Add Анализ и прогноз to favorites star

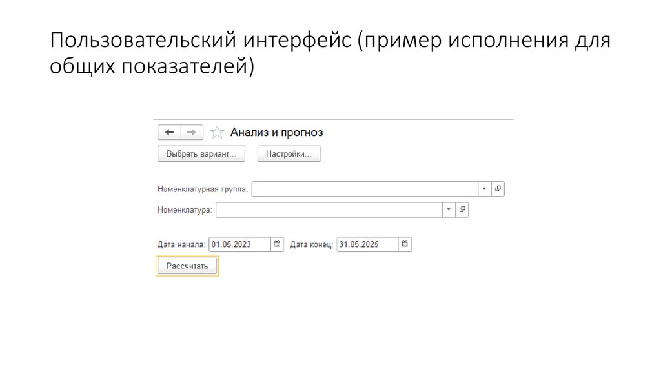click(x=218, y=133)
